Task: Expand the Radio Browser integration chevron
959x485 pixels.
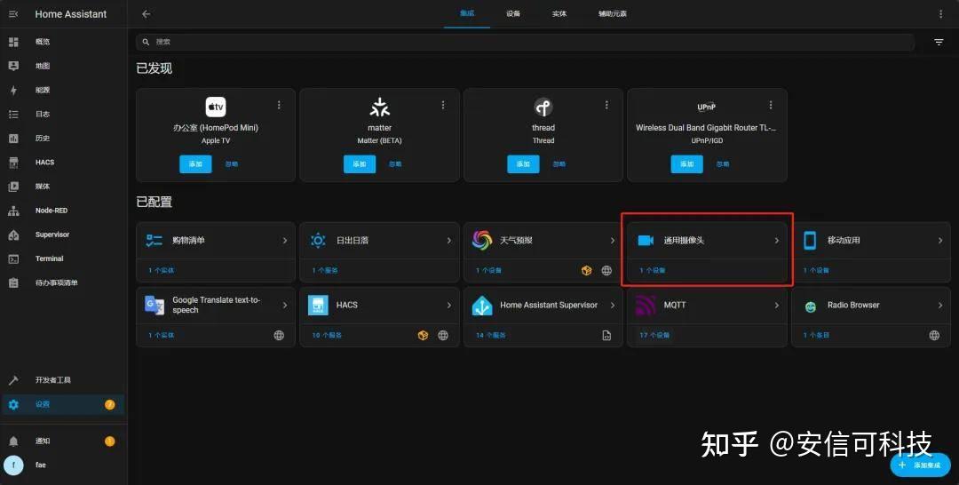Action: (x=940, y=305)
